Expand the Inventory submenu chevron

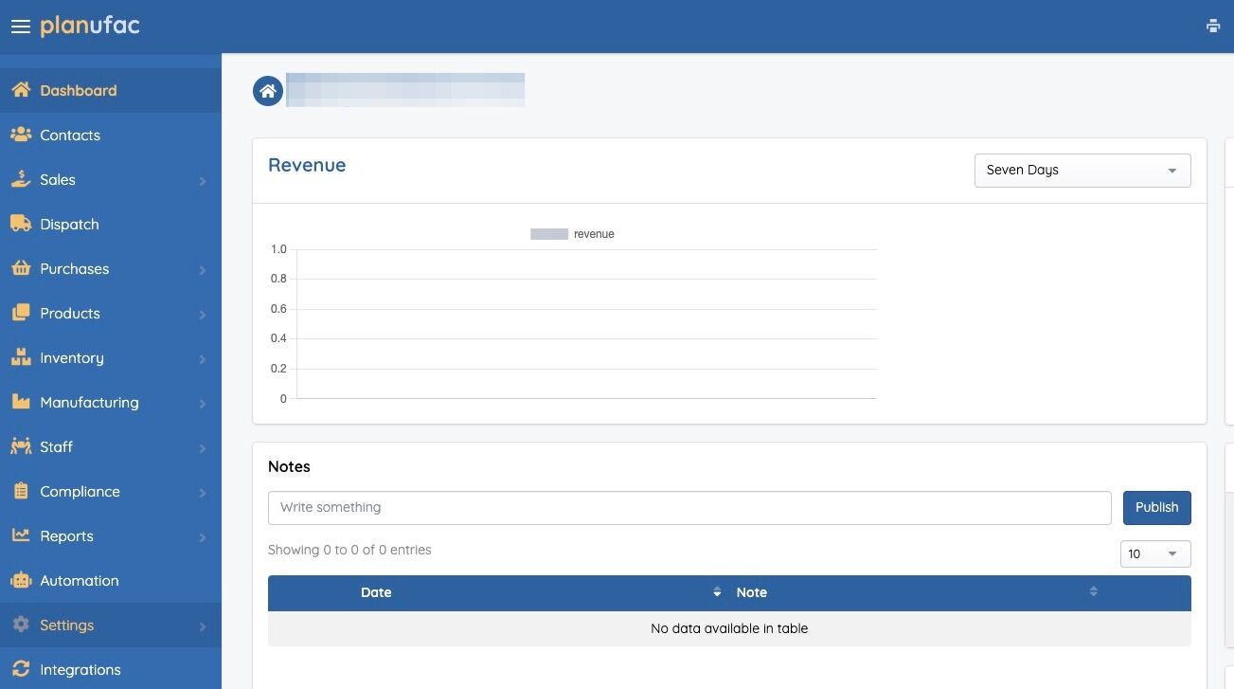[203, 358]
